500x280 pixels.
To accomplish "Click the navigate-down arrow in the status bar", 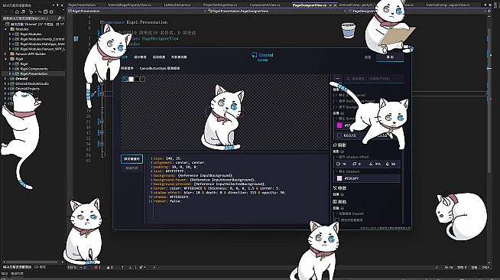I will tap(130, 267).
